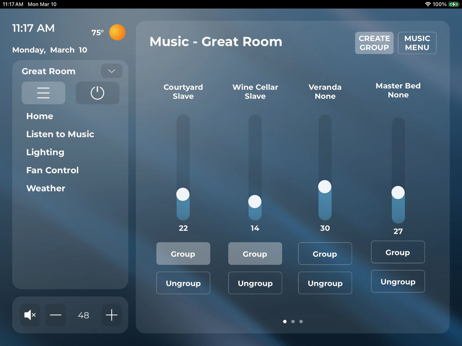Tap the sun weather icon
Viewport: 462px width, 346px height.
pyautogui.click(x=117, y=32)
